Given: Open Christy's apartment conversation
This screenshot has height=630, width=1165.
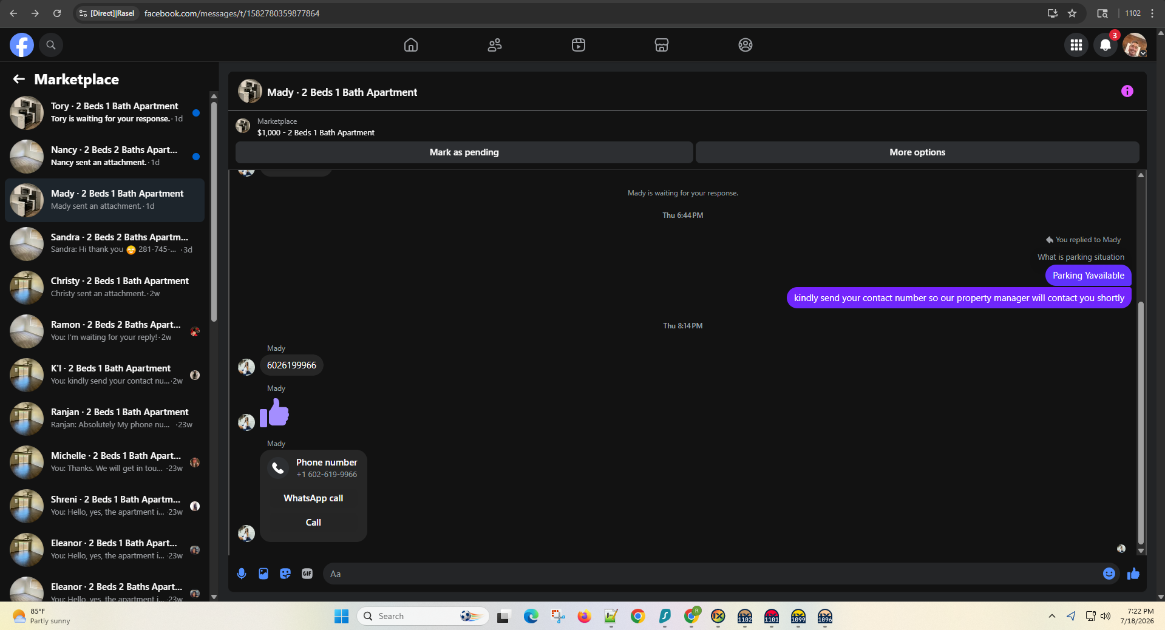Looking at the screenshot, I should (x=104, y=288).
